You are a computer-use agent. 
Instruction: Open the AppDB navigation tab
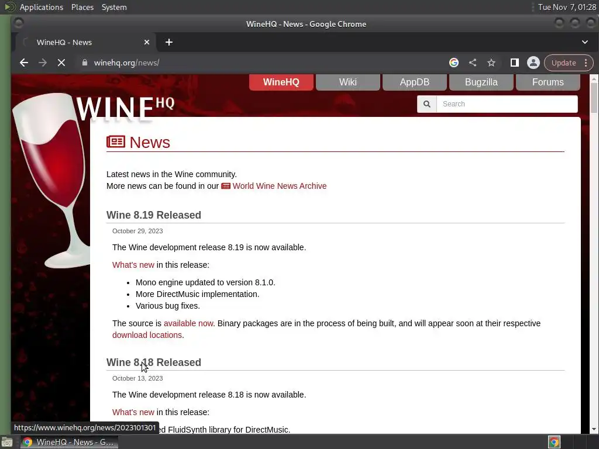tap(415, 82)
